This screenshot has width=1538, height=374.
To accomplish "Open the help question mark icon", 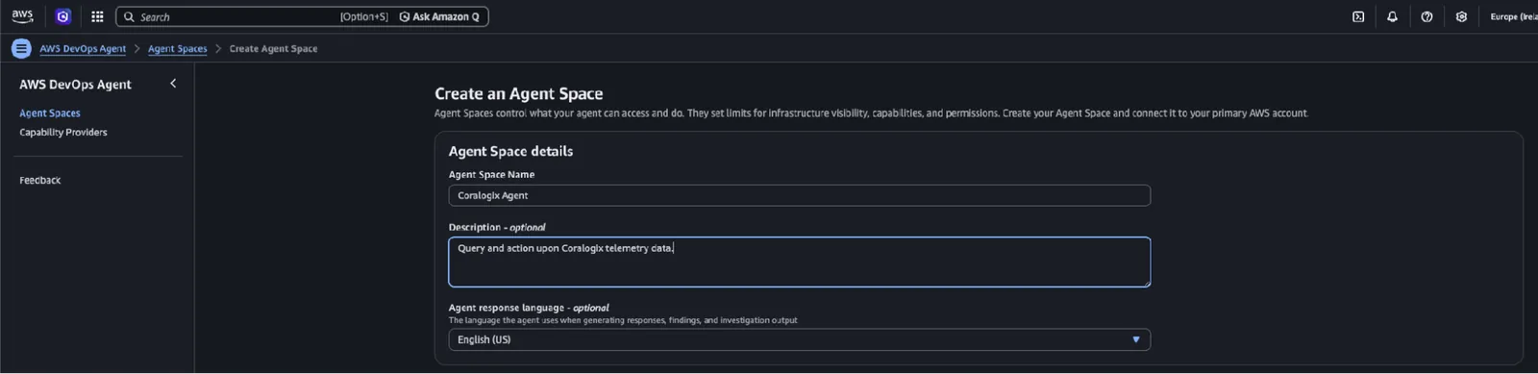I will pyautogui.click(x=1426, y=16).
